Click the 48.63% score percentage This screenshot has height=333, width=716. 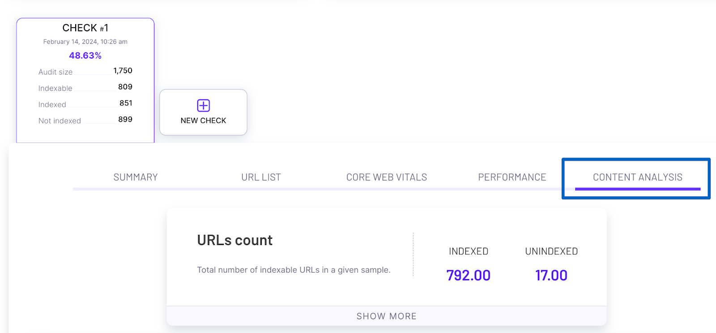(85, 55)
